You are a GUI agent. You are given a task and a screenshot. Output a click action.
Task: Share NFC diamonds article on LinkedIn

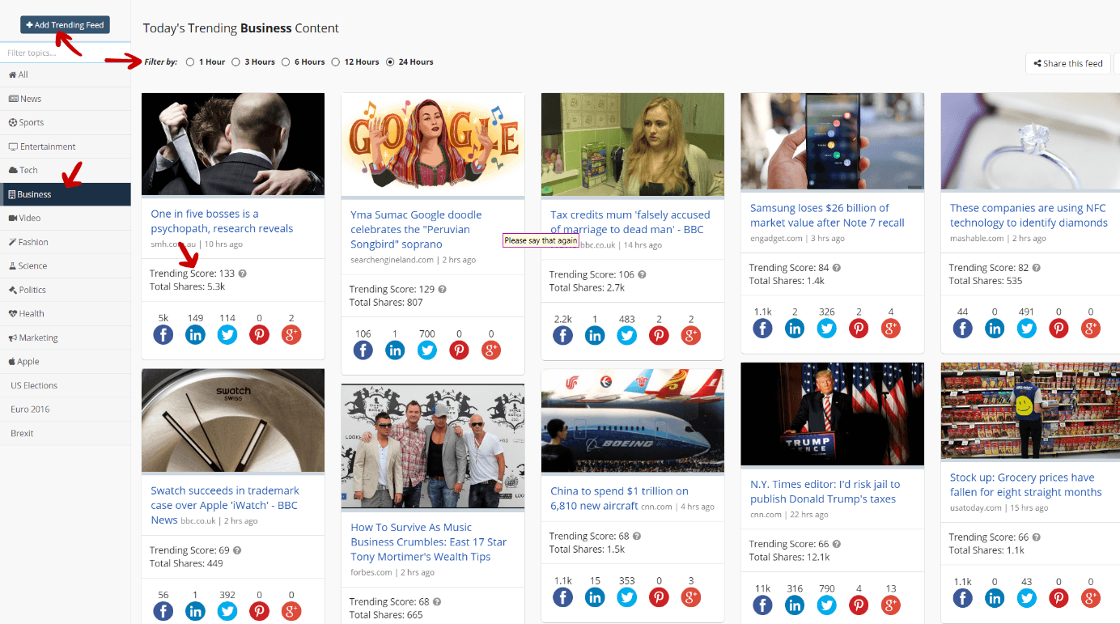tap(995, 328)
